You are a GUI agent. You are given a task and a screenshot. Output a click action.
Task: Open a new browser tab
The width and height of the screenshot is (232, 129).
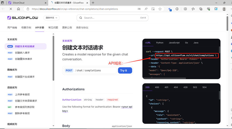pos(93,3)
